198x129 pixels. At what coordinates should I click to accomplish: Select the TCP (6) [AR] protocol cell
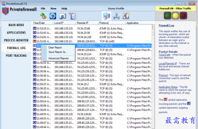point(107,42)
